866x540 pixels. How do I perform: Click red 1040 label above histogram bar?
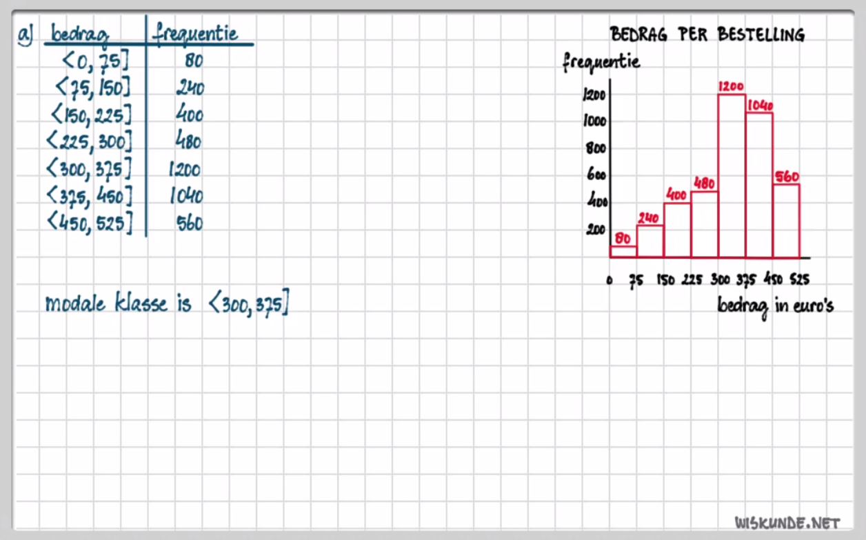(x=760, y=106)
